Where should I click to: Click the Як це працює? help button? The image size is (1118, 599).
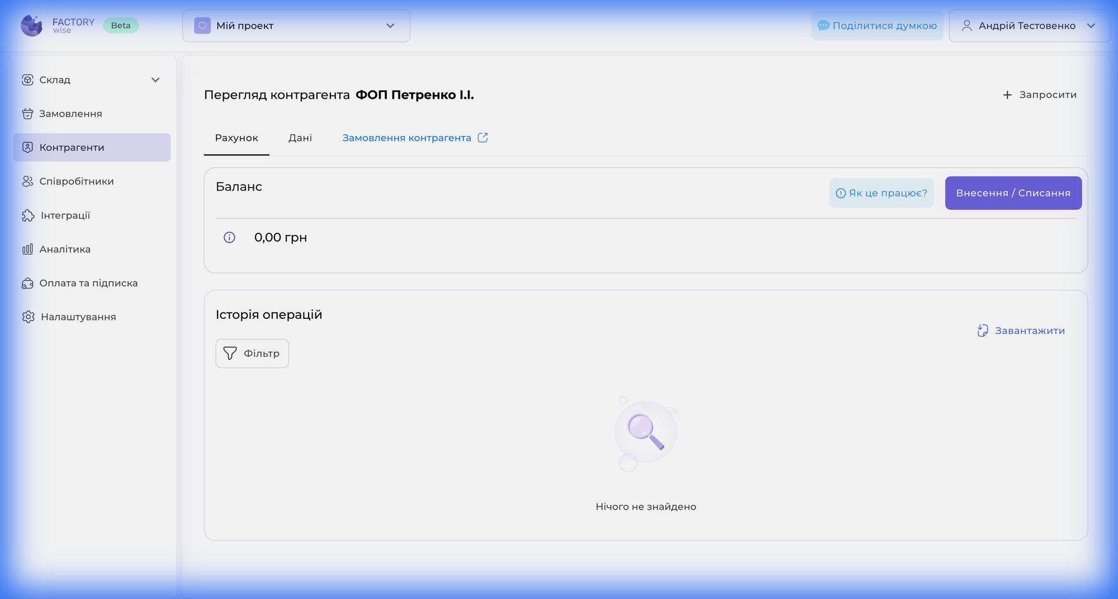(881, 193)
